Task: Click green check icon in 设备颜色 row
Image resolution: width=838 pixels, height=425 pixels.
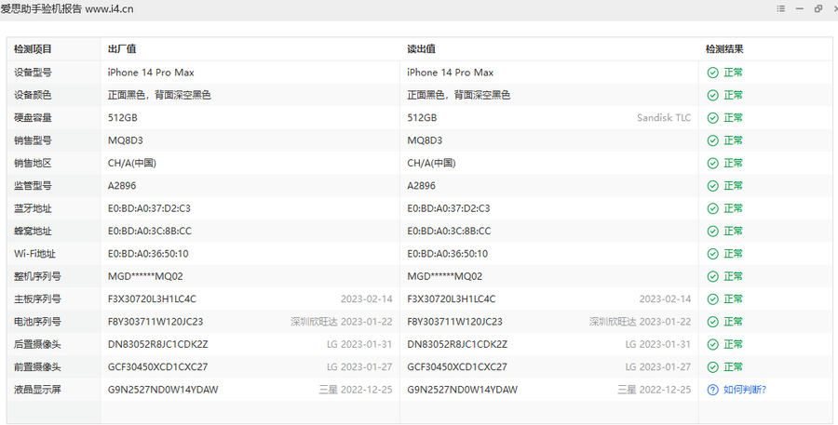Action: tap(712, 95)
